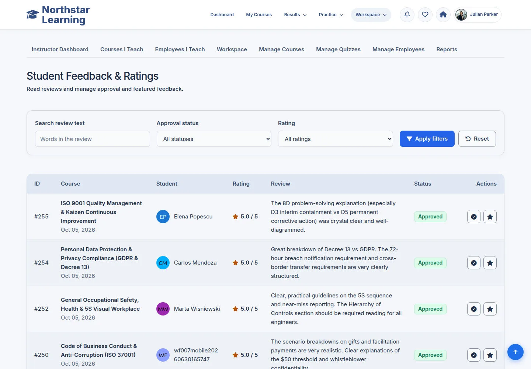This screenshot has width=531, height=369.
Task: Open the Manage Quizzes tab
Action: 338,49
